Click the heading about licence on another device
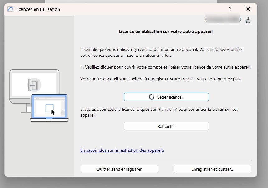The width and height of the screenshot is (268, 188). click(x=166, y=31)
